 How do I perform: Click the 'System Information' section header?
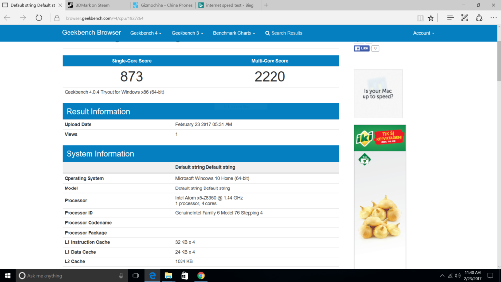[x=201, y=153]
